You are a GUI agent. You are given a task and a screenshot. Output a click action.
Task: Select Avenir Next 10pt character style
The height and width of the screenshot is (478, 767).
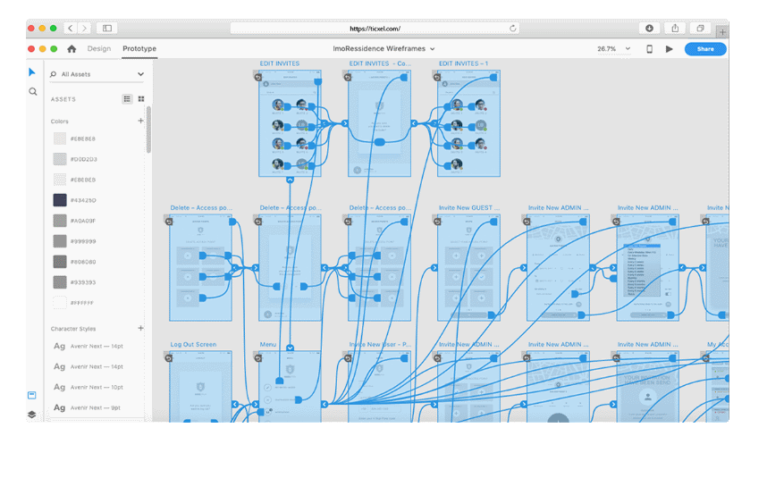(x=88, y=387)
